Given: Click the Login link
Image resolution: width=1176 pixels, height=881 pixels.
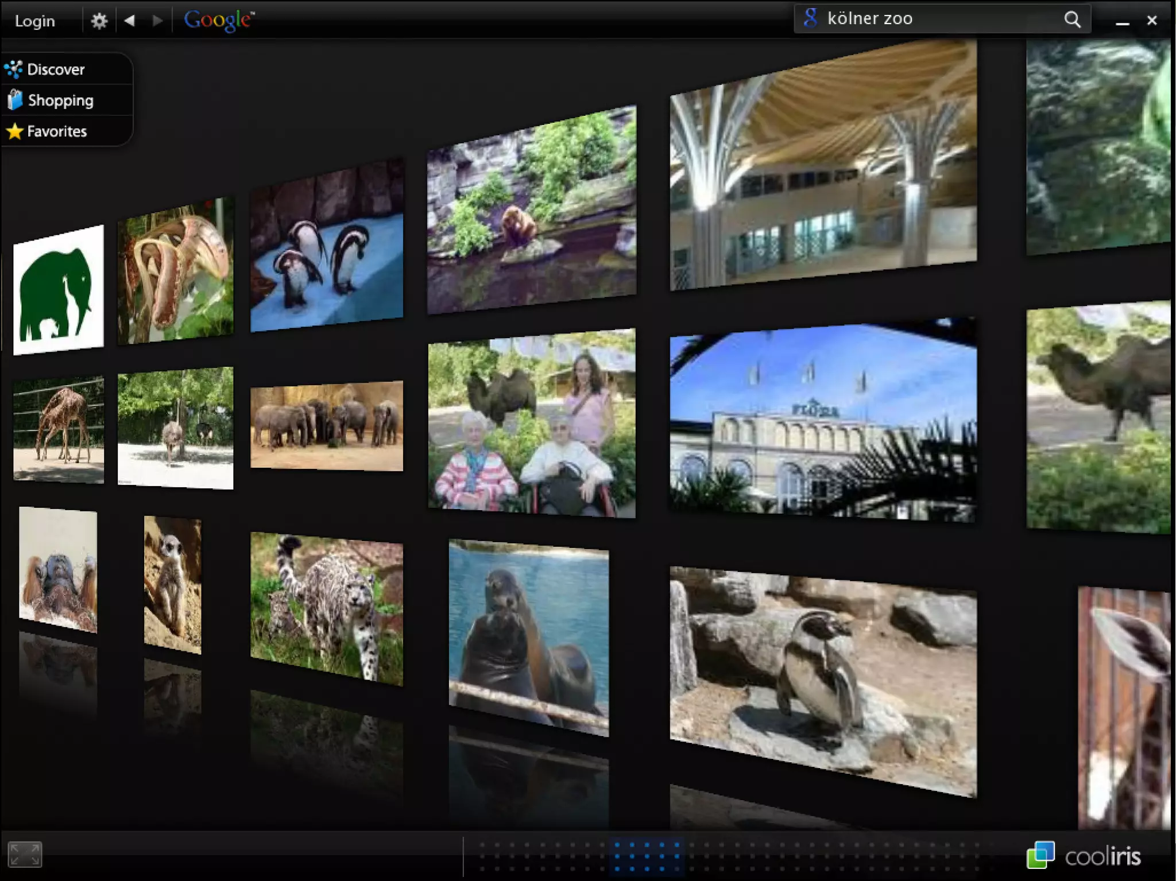Looking at the screenshot, I should point(34,21).
